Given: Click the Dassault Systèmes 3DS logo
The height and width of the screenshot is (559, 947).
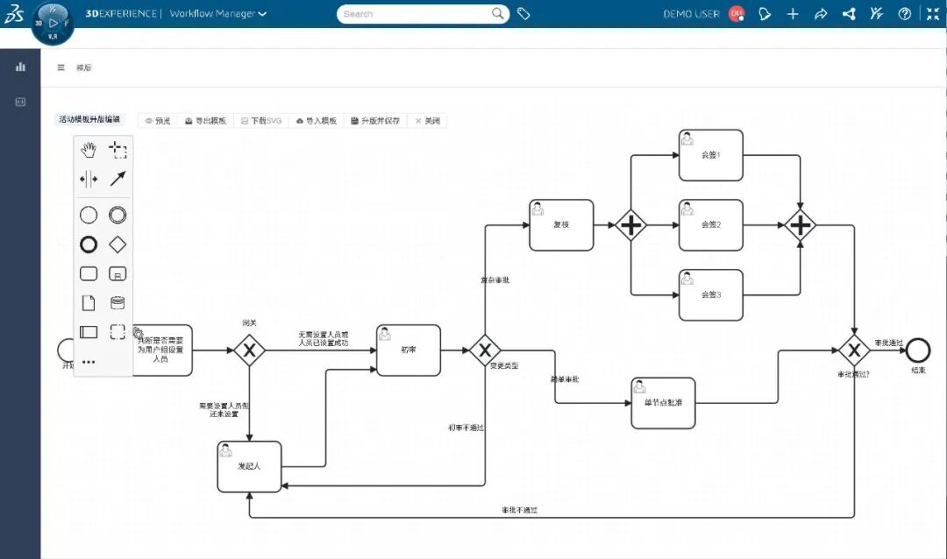Looking at the screenshot, I should pos(14,13).
